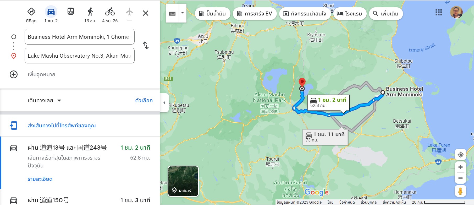Send directions to your phone
Viewport: 474px width, 207px height.
point(62,126)
